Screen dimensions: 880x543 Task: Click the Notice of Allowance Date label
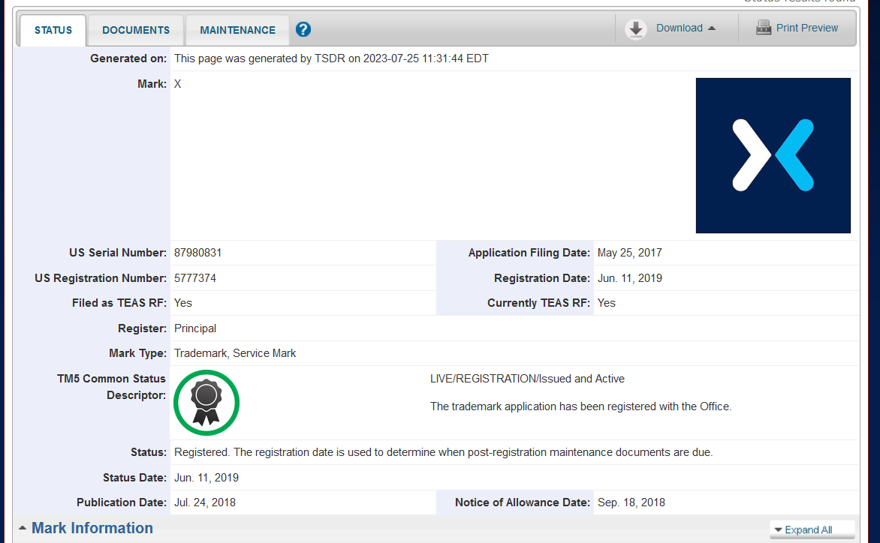pyautogui.click(x=523, y=502)
